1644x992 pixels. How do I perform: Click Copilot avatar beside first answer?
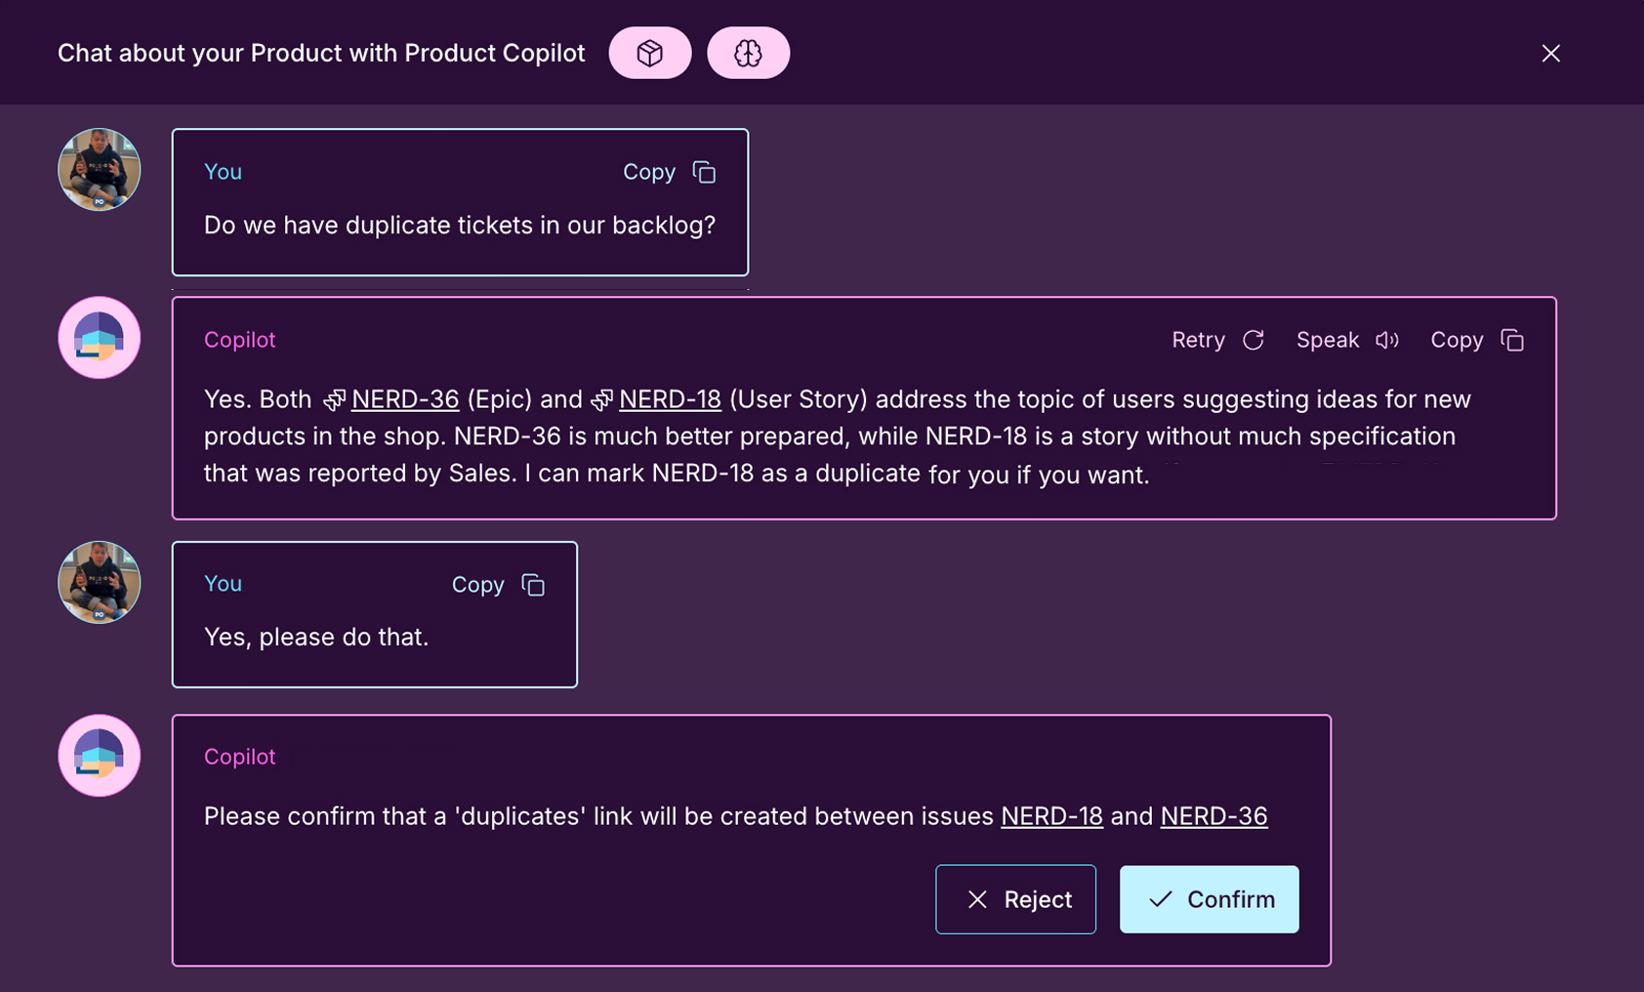click(x=100, y=338)
